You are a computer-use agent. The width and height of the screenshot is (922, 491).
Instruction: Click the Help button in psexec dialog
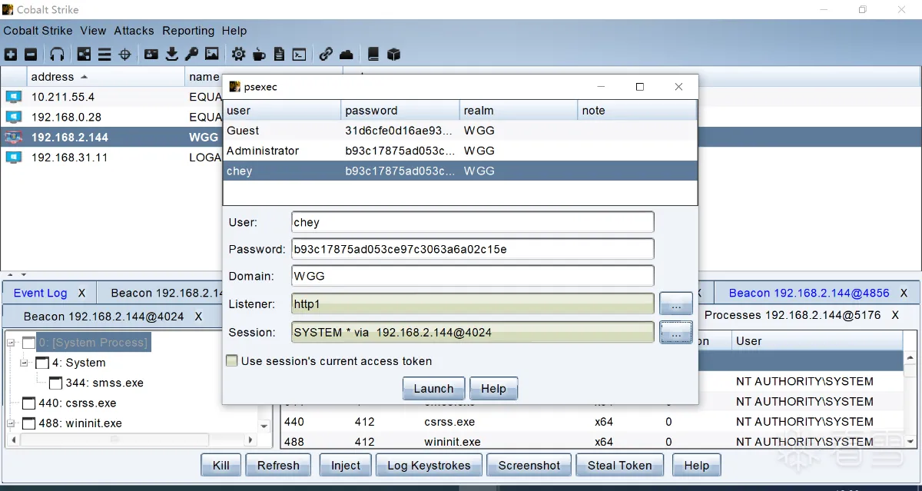pyautogui.click(x=493, y=388)
